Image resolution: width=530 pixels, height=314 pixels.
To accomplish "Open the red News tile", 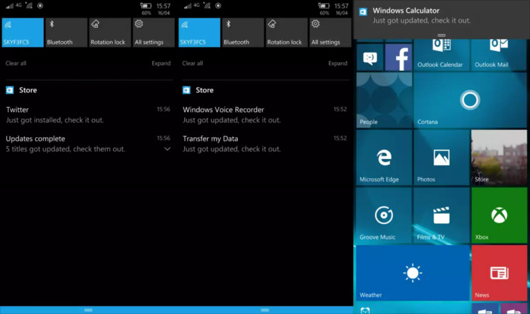I will 499,273.
